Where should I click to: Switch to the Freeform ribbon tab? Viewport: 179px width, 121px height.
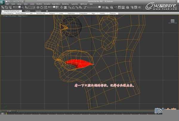pyautogui.click(x=27, y=11)
